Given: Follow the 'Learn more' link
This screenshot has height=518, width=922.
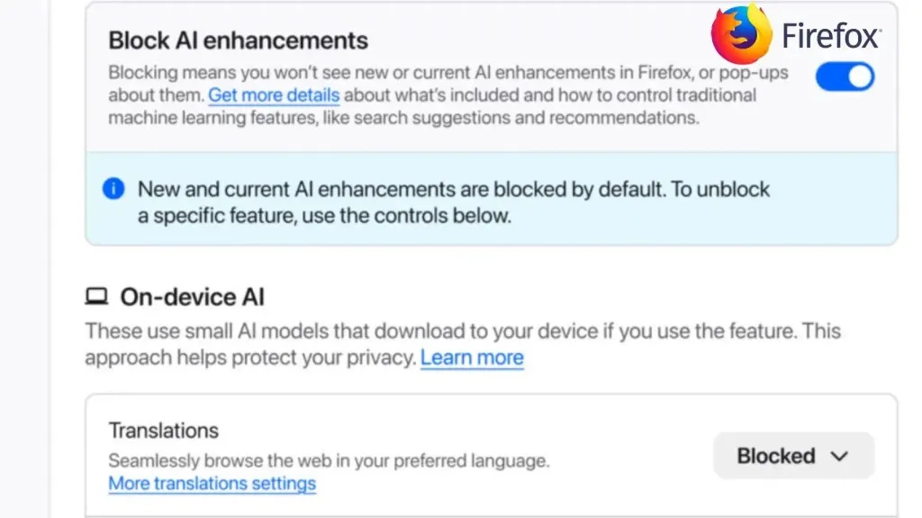Looking at the screenshot, I should point(472,357).
